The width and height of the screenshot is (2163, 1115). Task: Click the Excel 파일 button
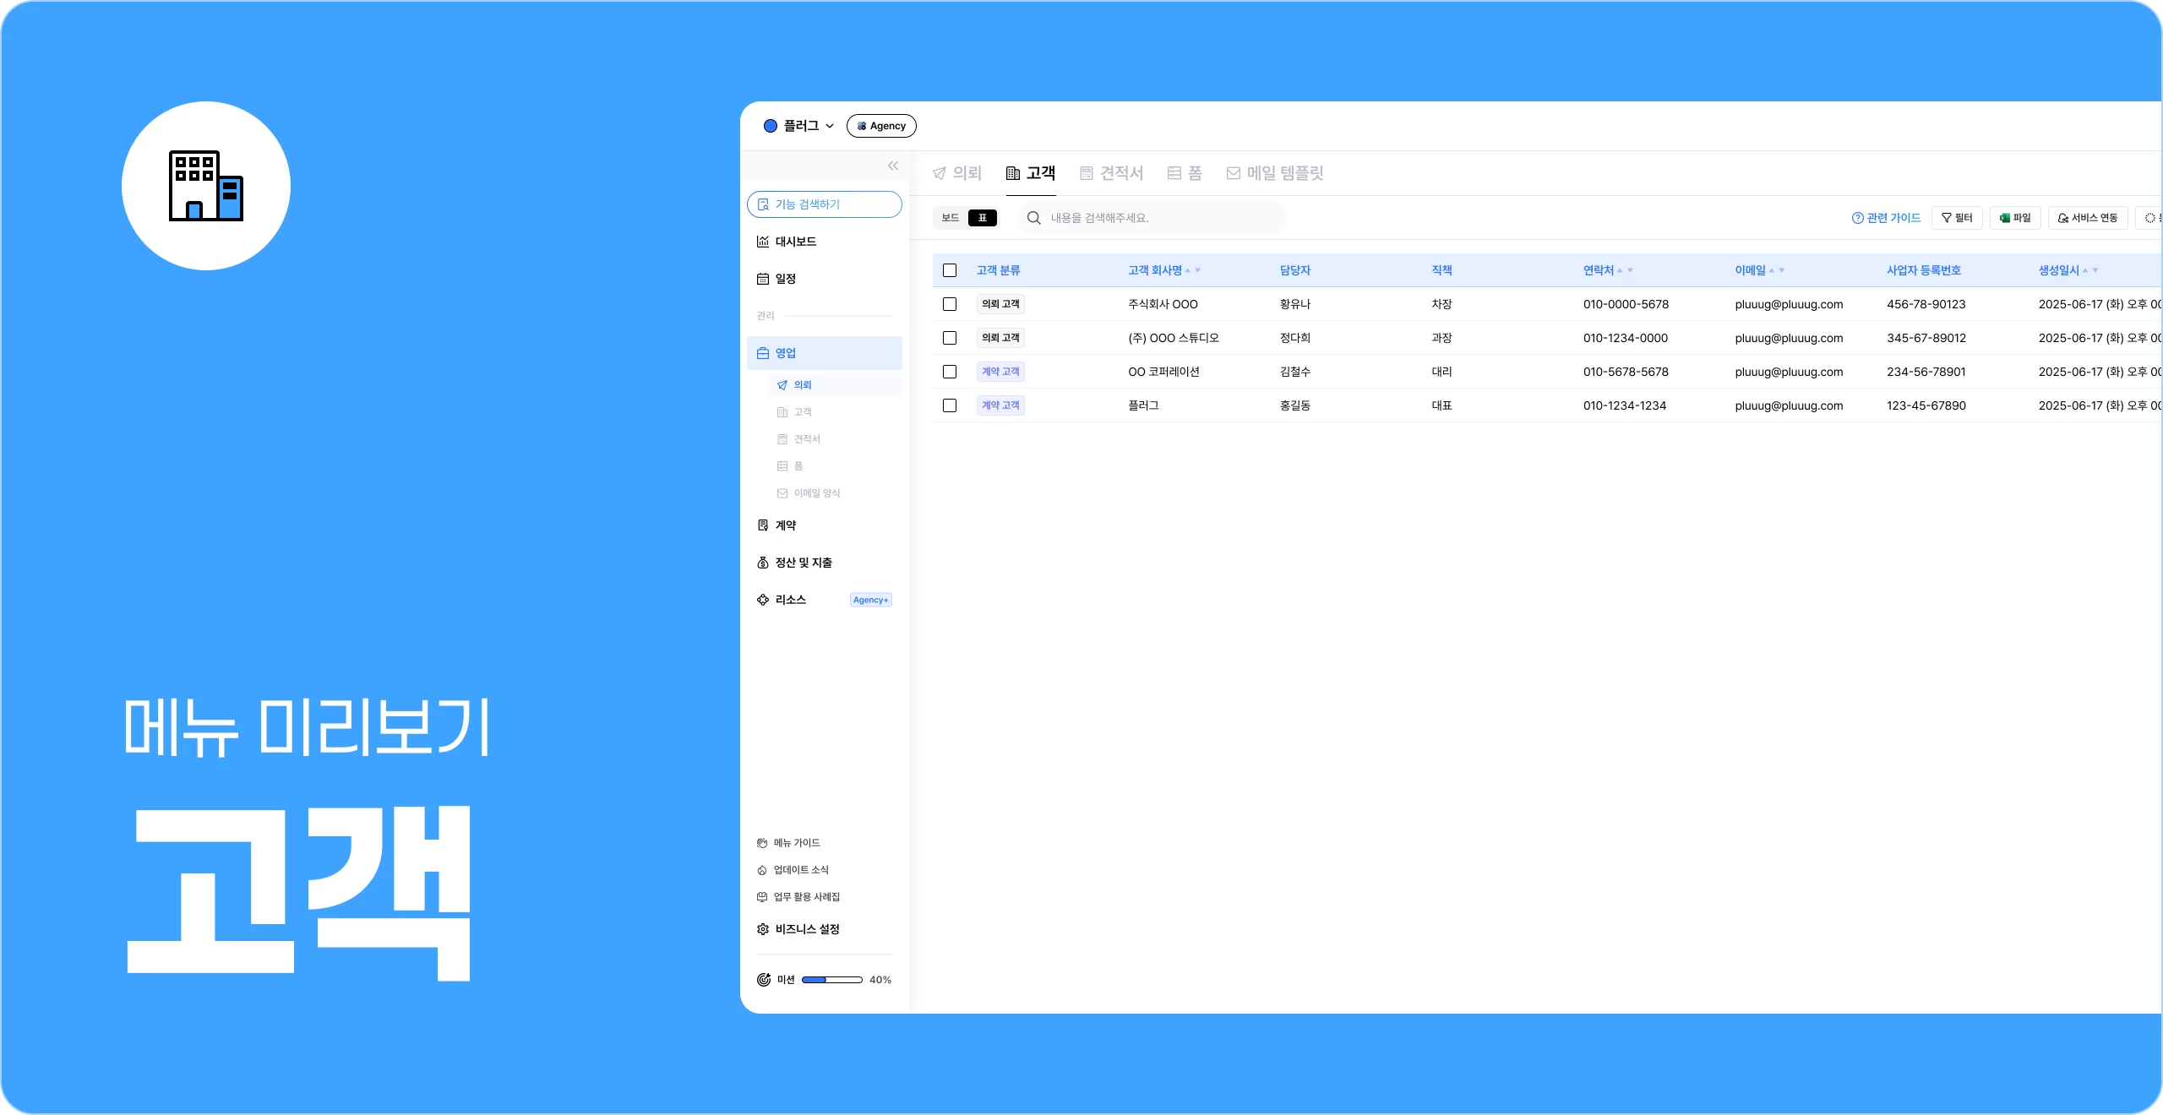click(2015, 218)
